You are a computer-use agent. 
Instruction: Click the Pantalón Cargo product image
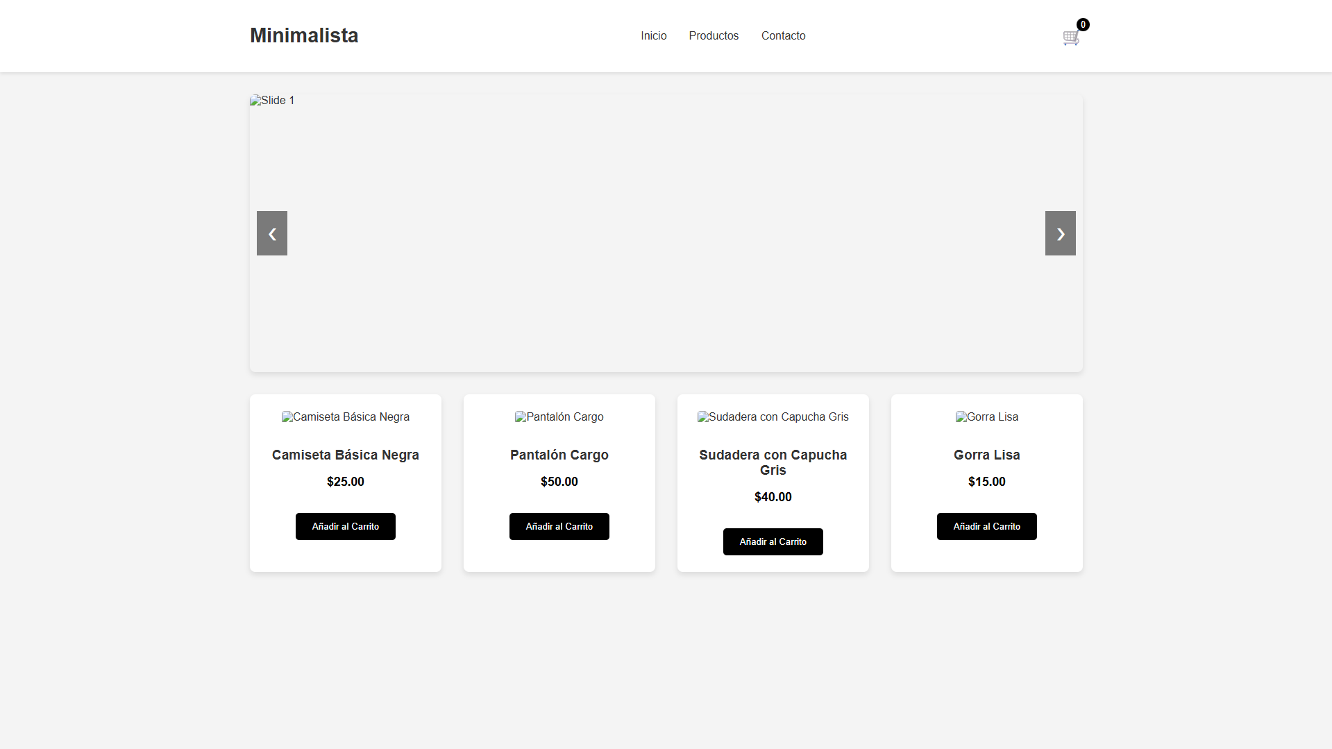point(559,416)
